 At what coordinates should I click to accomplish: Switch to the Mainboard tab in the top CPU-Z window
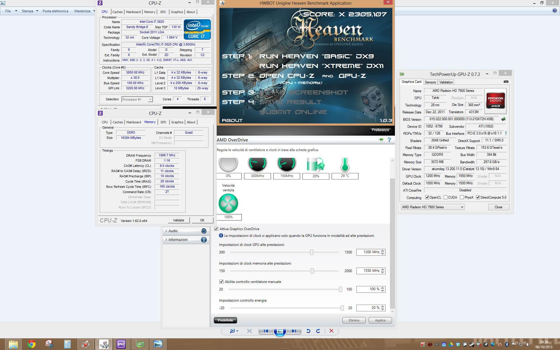(133, 12)
